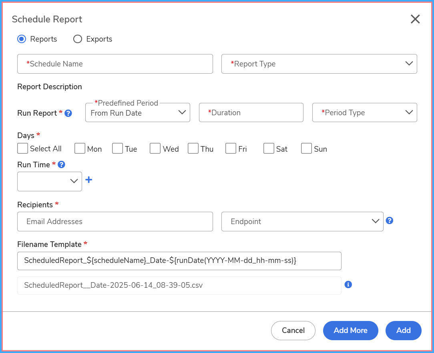Viewport: 434px width, 353px height.
Task: Click the Filename Template text field
Action: coord(179,261)
